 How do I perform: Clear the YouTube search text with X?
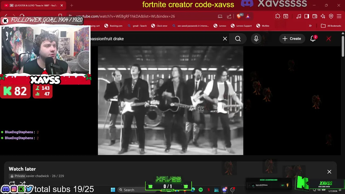coord(225,39)
